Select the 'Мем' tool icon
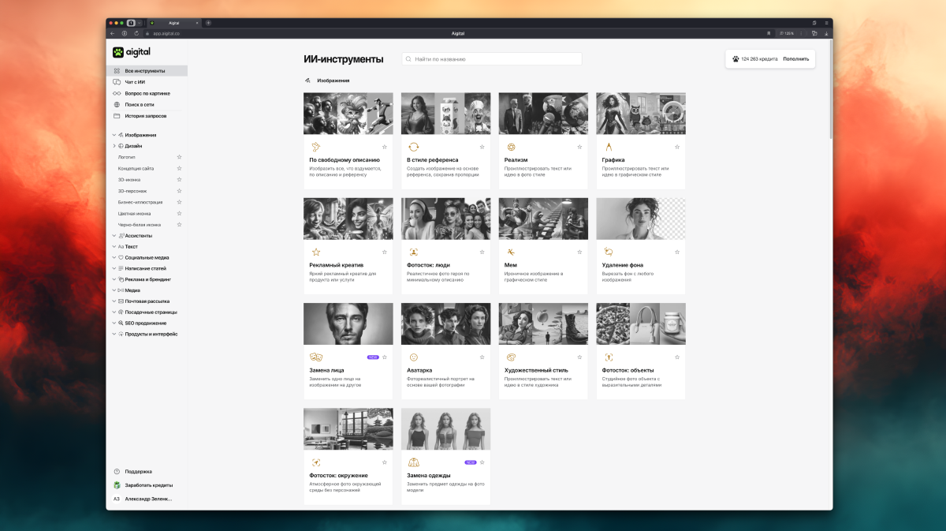 (x=511, y=252)
